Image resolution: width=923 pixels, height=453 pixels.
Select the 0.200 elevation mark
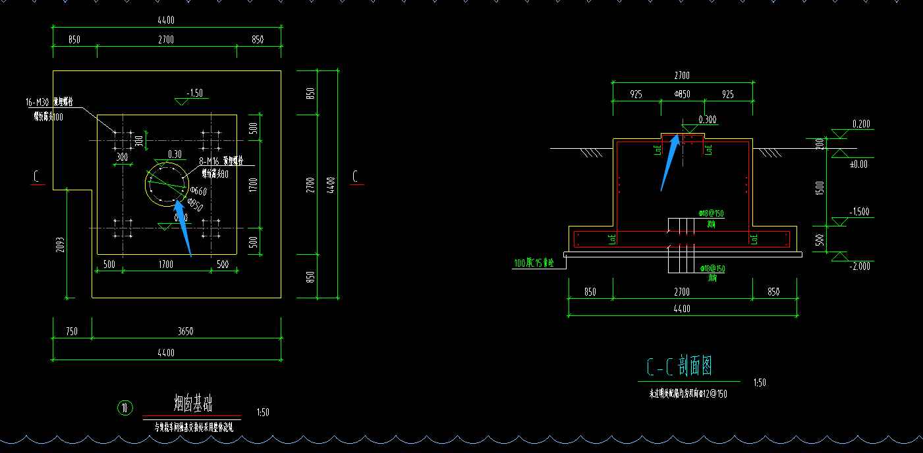pyautogui.click(x=861, y=124)
